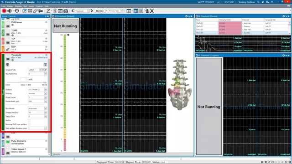Toggle visibility eye for TEMG mode
The image size is (292, 164).
tap(46, 31)
